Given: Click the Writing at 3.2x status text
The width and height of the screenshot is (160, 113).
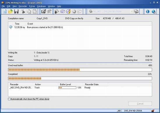Looking at the screenshot, I should tap(46, 60).
